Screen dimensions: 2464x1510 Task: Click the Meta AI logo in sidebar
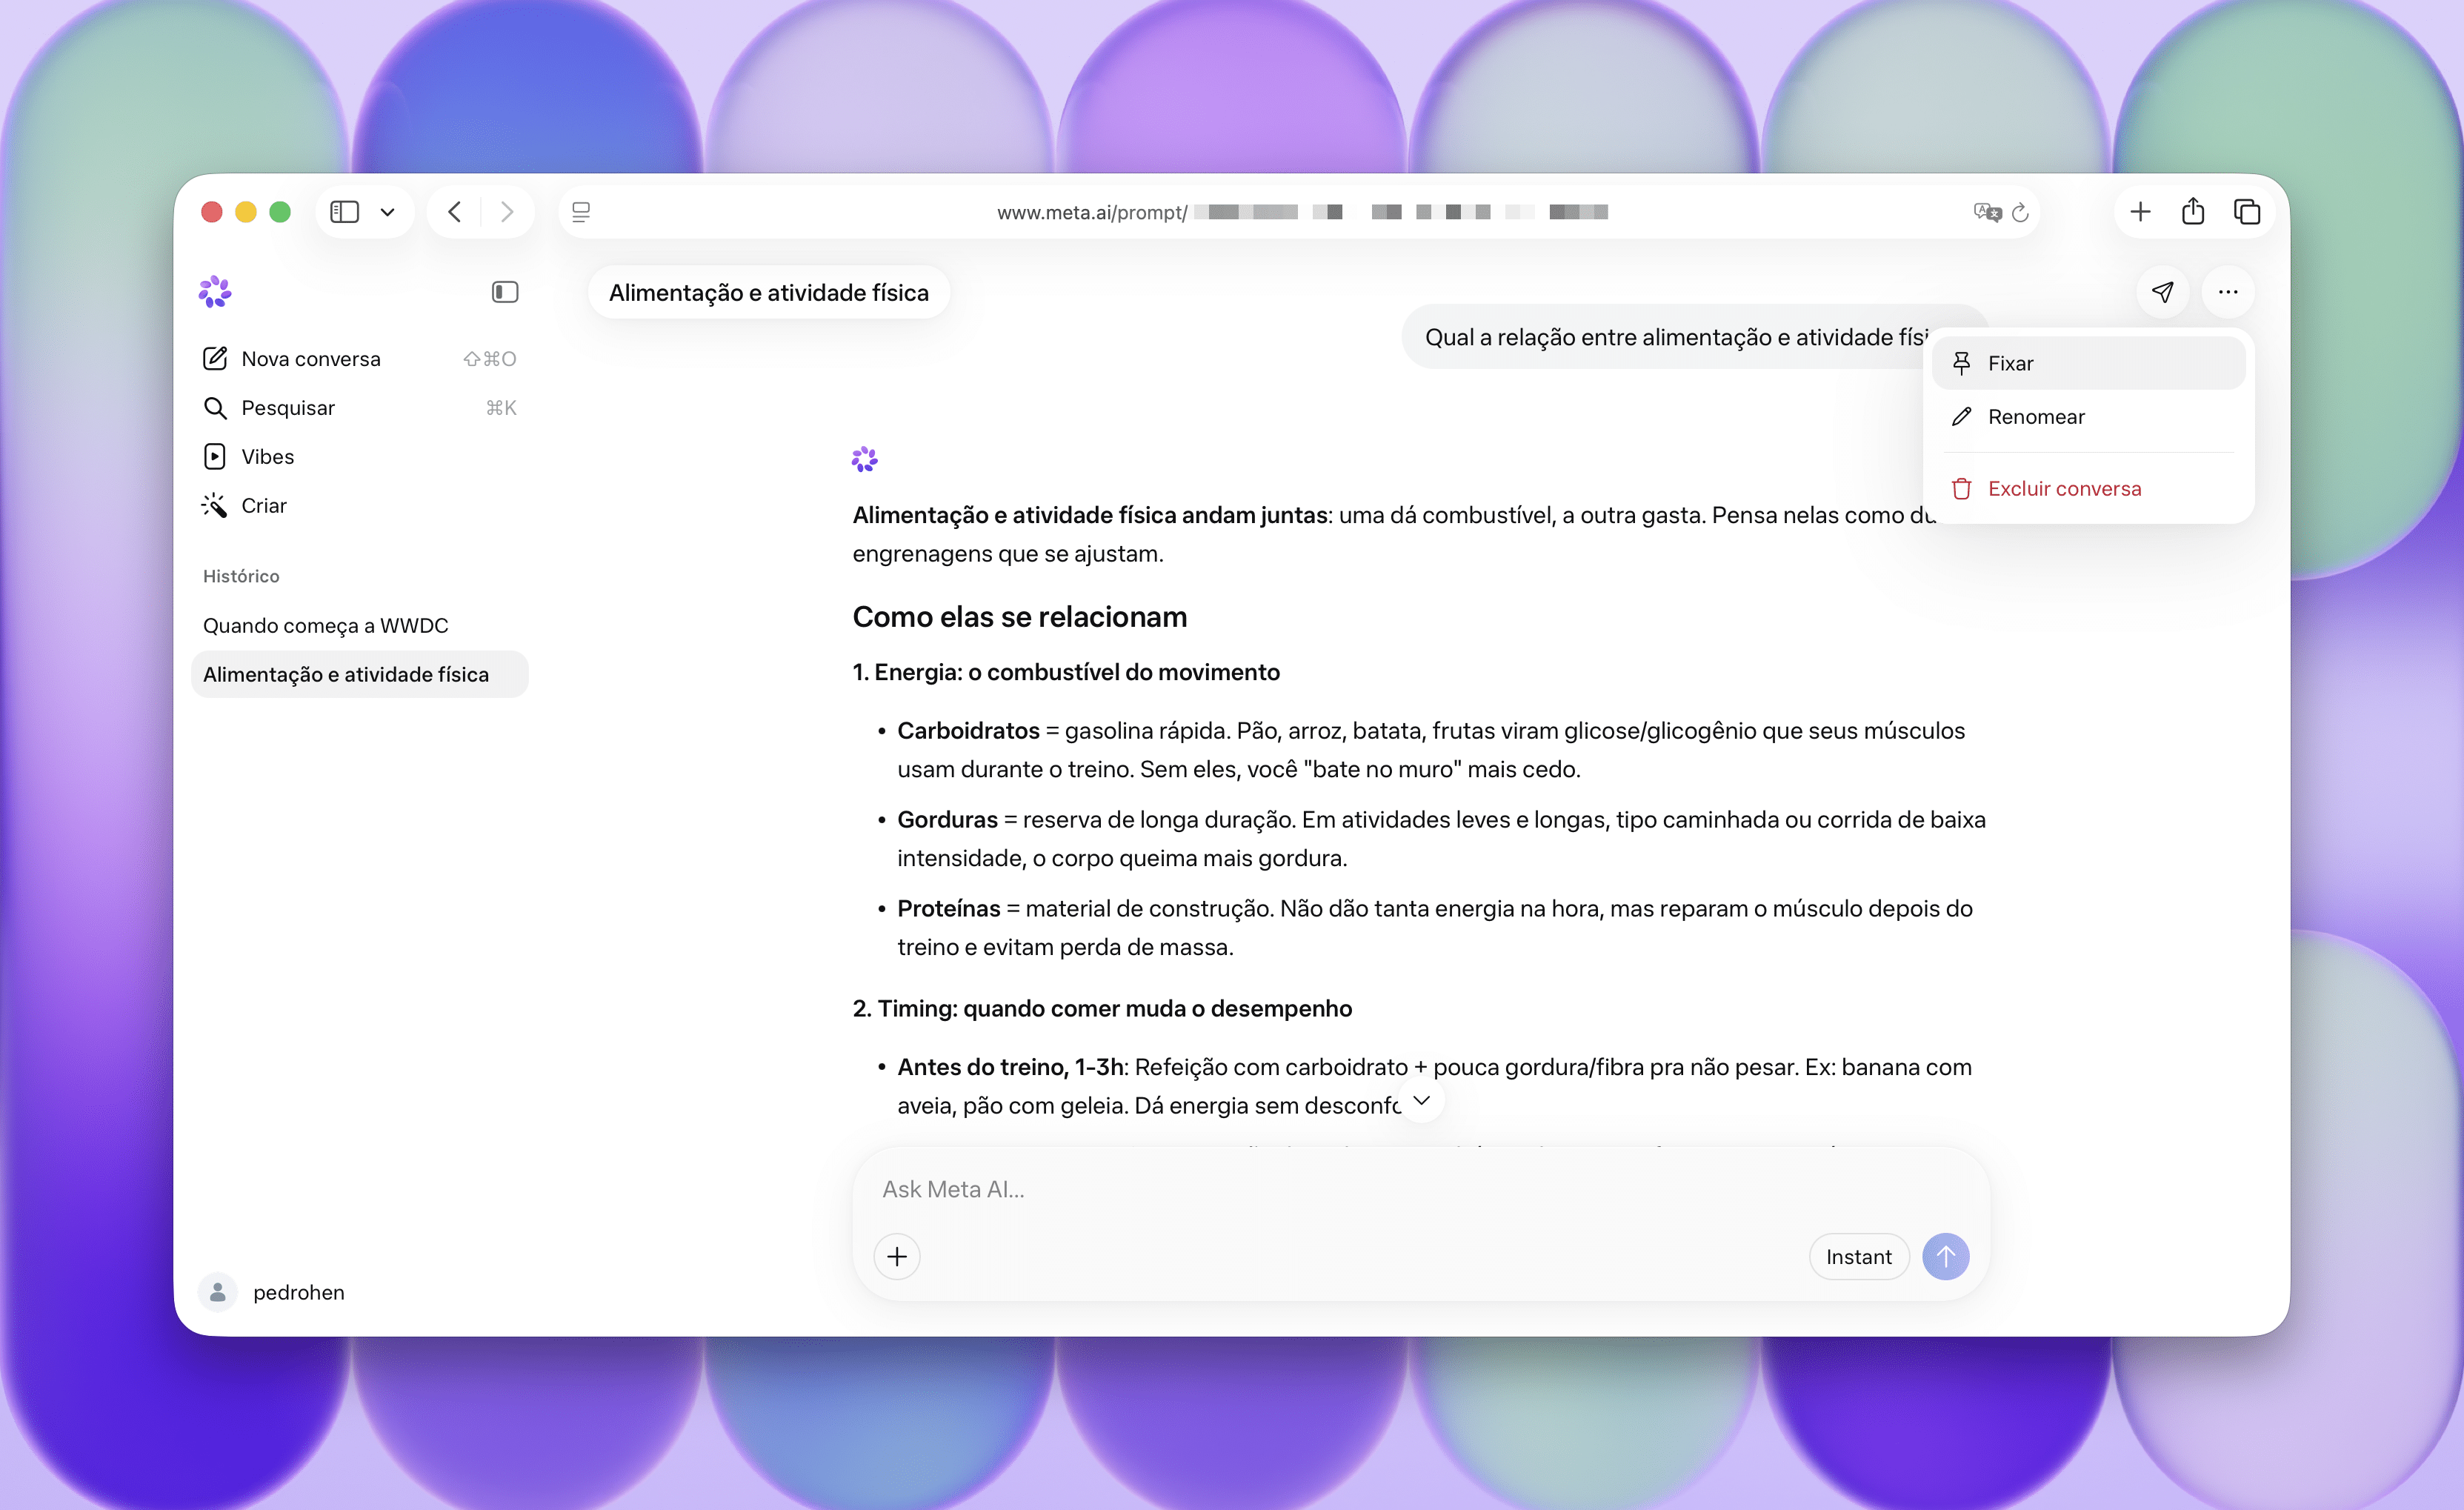tap(215, 292)
